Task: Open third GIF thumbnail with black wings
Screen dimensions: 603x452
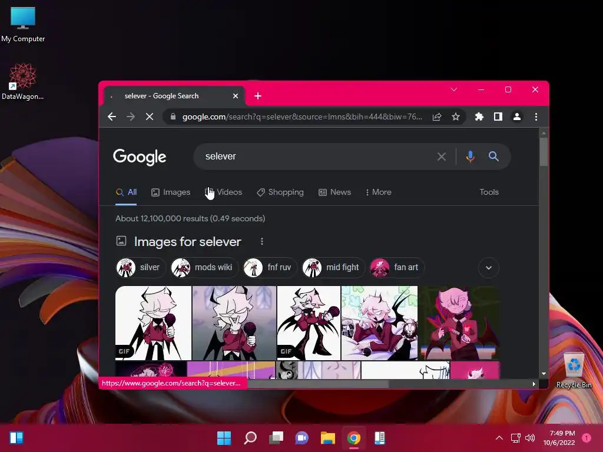Action: [309, 323]
